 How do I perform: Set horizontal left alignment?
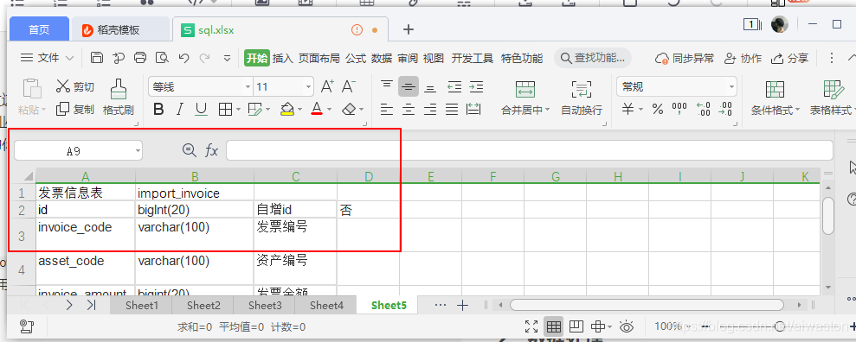click(x=387, y=110)
